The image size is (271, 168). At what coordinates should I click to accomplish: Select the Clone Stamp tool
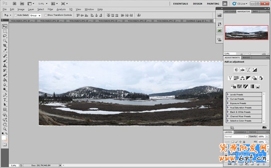coord(5,65)
